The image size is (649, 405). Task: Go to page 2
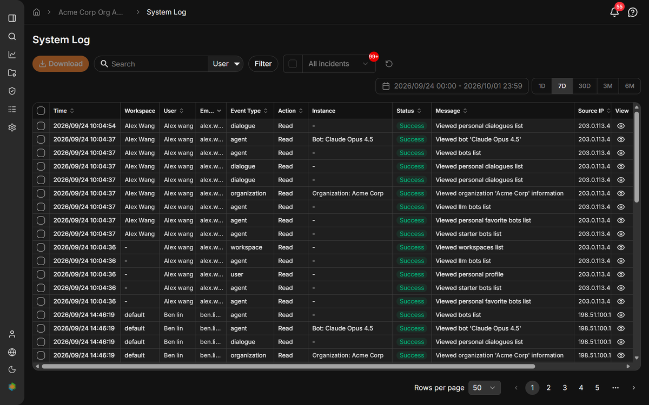[548, 388]
